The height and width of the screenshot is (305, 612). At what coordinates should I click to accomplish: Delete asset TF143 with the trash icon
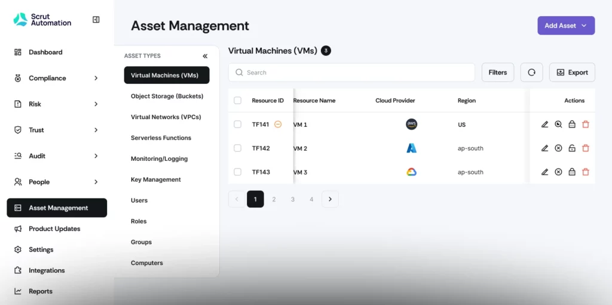point(586,172)
